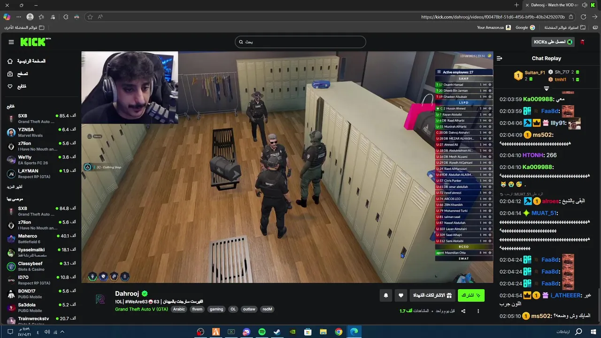601x338 pixels.
Task: Open the share icon below the video
Action: tap(463, 311)
